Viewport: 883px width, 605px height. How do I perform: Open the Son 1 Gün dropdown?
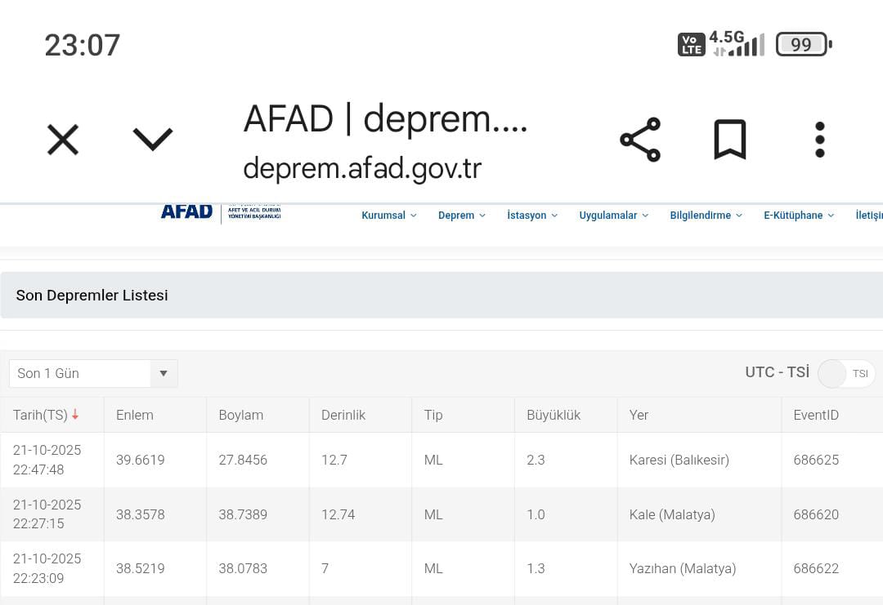93,373
